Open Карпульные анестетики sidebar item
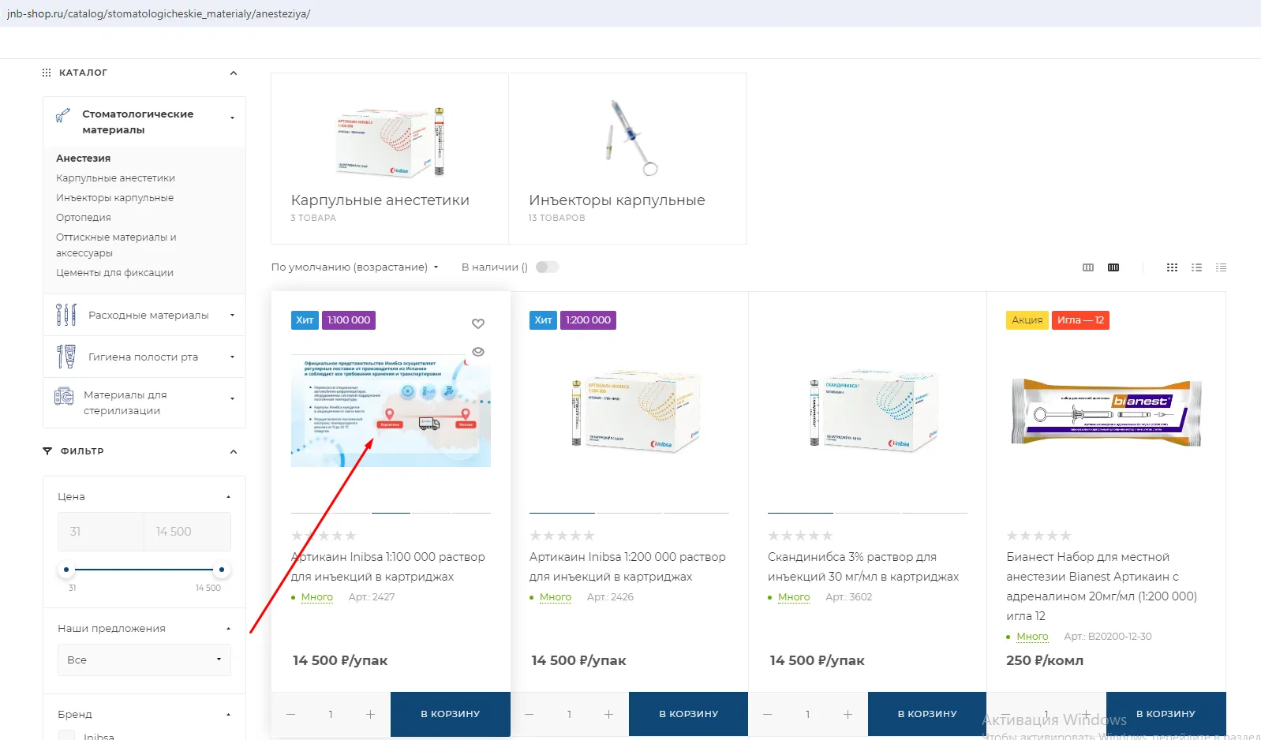This screenshot has width=1261, height=740. pos(115,178)
